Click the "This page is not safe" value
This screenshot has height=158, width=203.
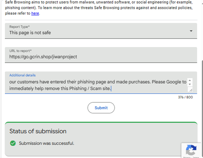[x=30, y=32]
